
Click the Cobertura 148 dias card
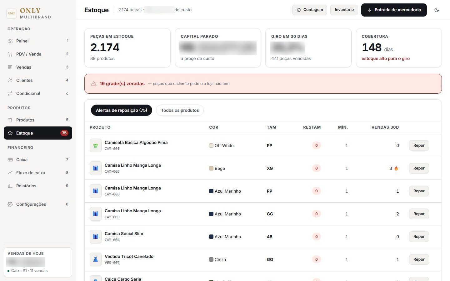point(399,48)
